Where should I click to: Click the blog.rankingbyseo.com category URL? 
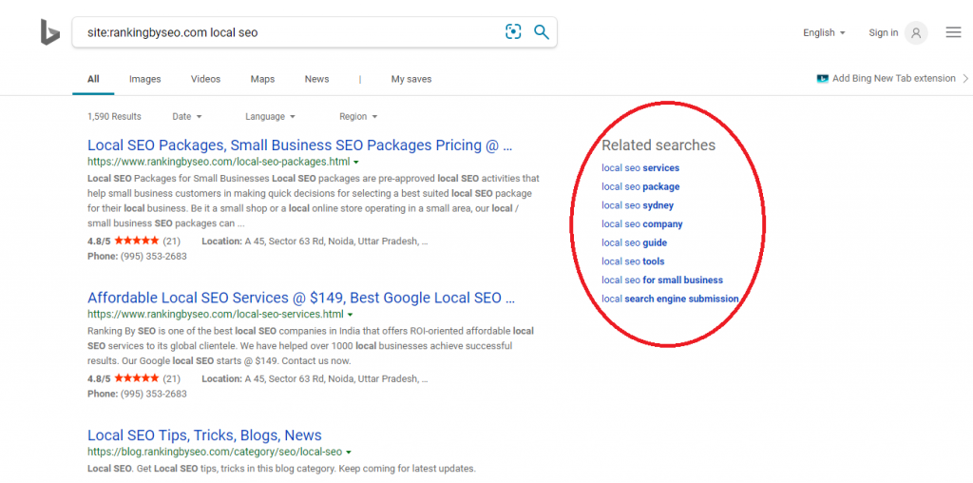(215, 452)
